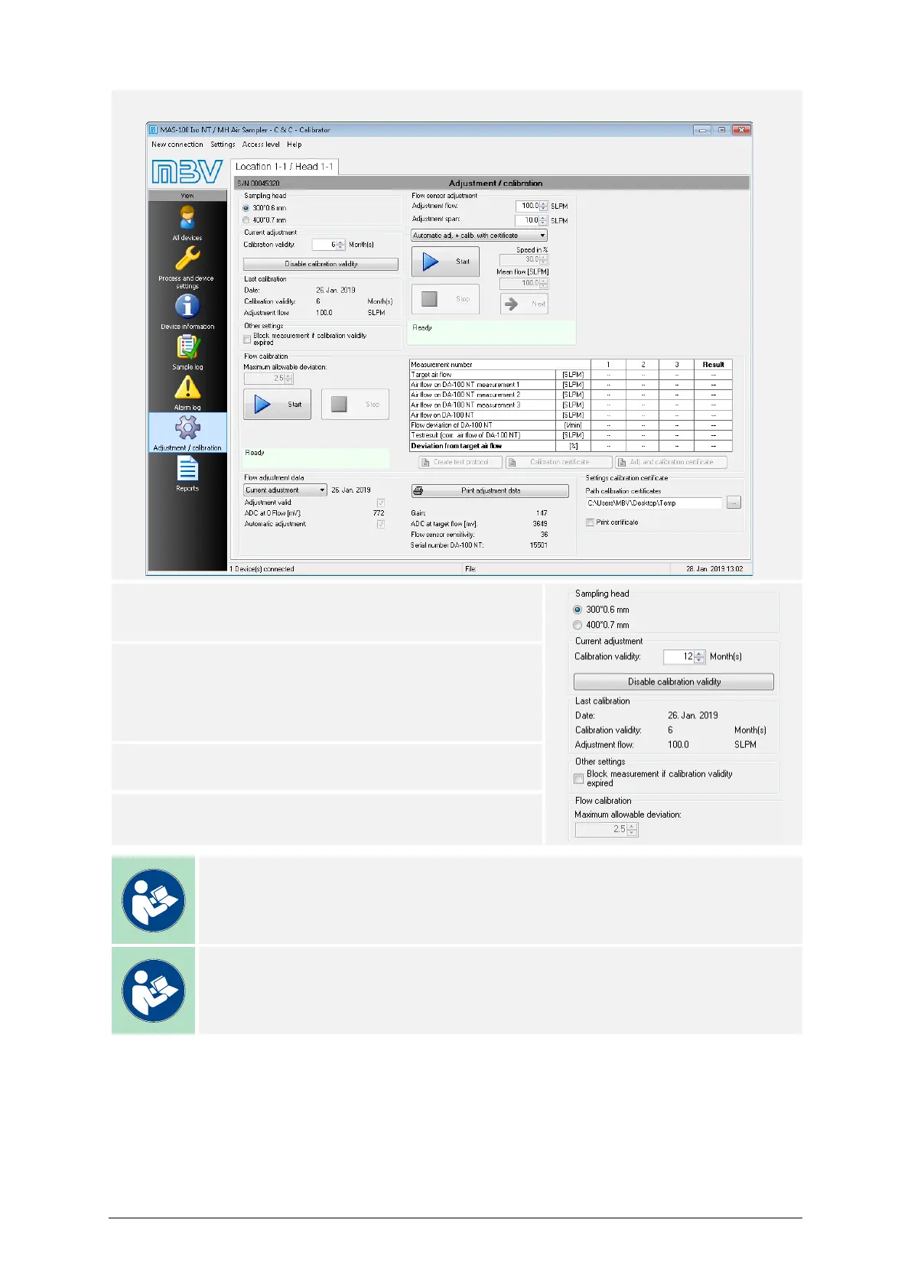Screen dimensions: 911x1288
Task: Click the Adjustment span stepper arrows
Action: coord(544,220)
